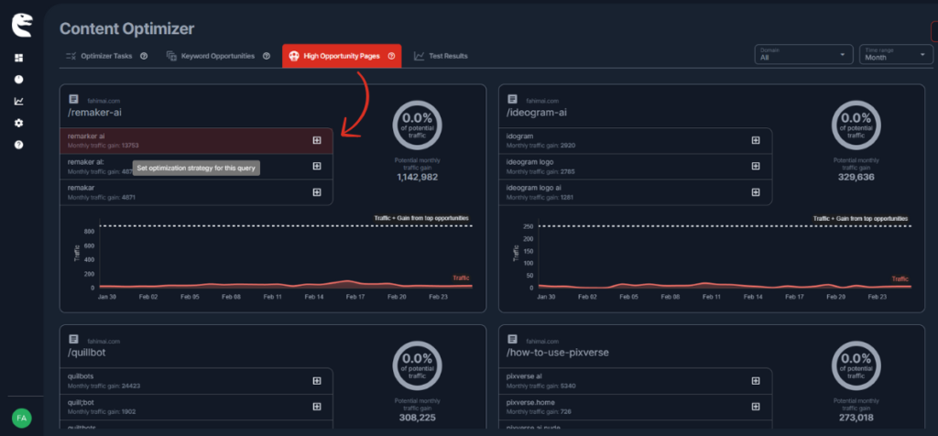Open the help question mark in sidebar
Screen dimensions: 938x436
click(18, 145)
